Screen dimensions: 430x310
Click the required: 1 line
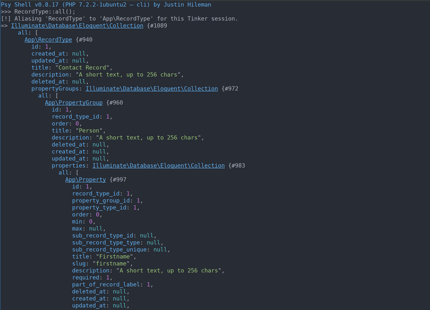click(92, 277)
